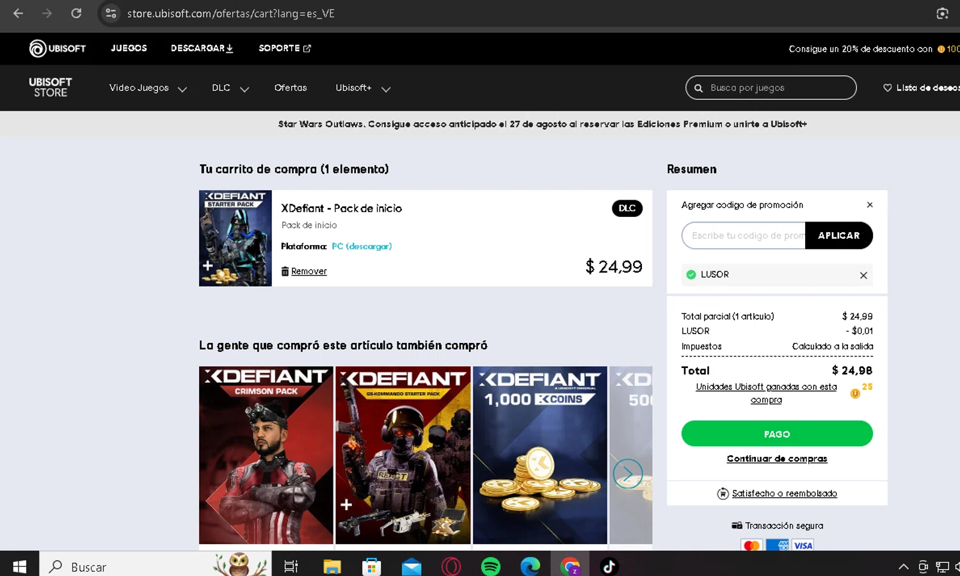Viewport: 960px width, 576px height.
Task: Click the Ubisoft swirl logo
Action: pos(38,49)
